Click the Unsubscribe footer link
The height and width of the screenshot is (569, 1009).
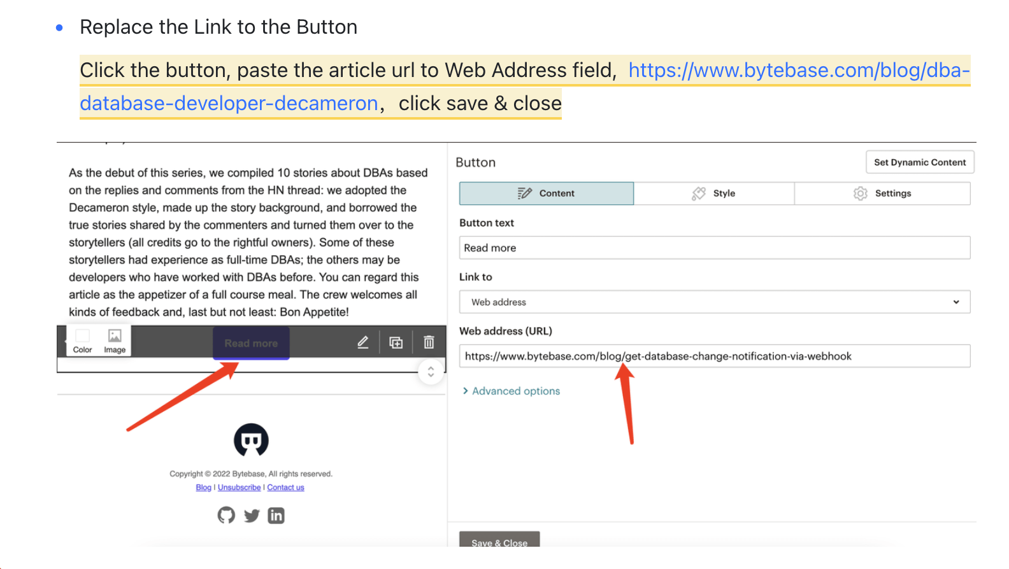coord(240,488)
